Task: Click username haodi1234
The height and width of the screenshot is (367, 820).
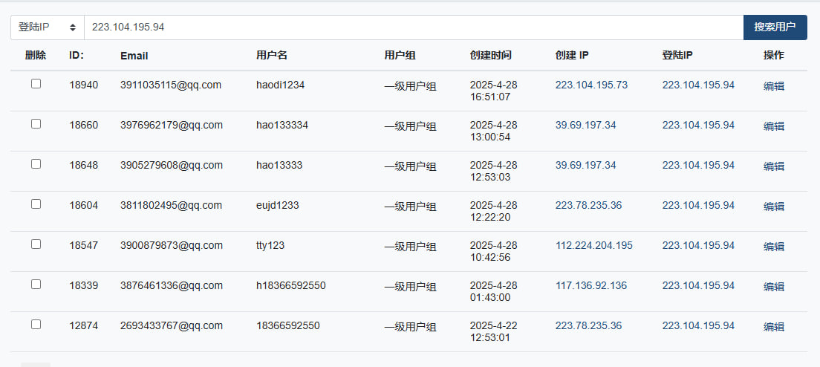Action: pos(280,85)
